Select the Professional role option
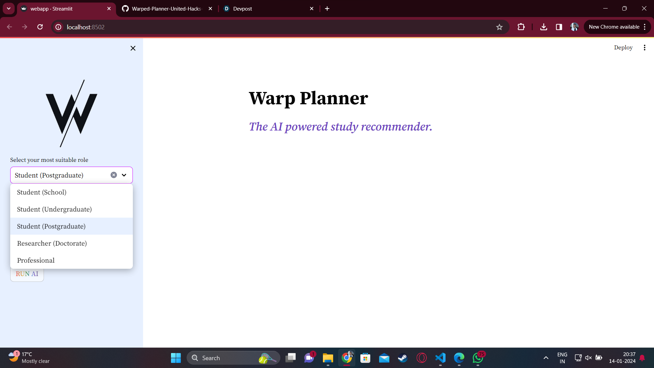Image resolution: width=654 pixels, height=368 pixels. pos(36,260)
